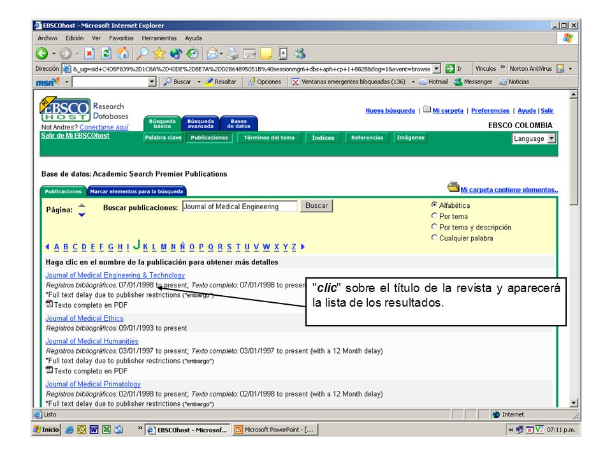Click the Preferencias link
The width and height of the screenshot is (612, 459).
coord(490,111)
